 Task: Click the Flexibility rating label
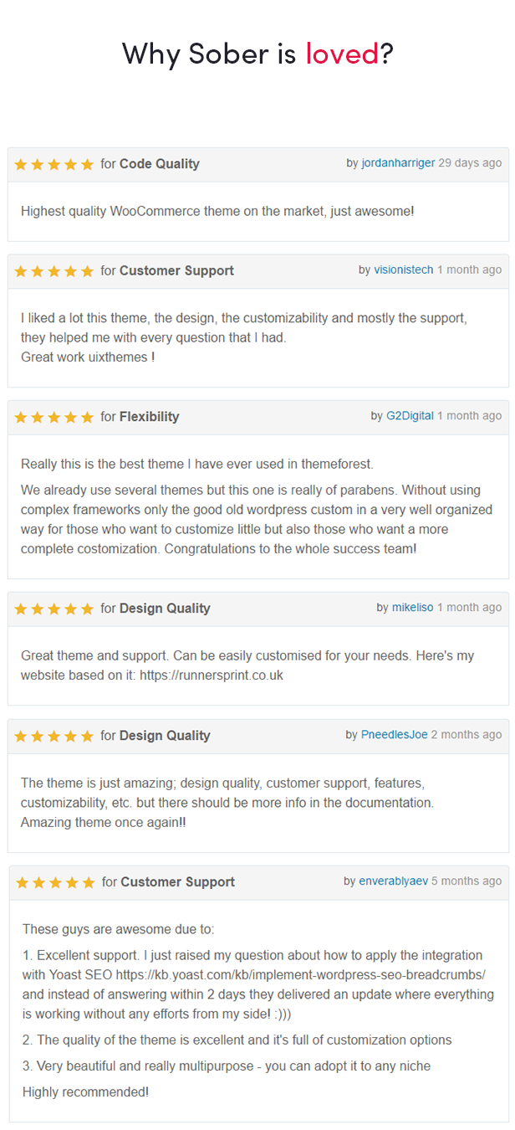tap(150, 417)
